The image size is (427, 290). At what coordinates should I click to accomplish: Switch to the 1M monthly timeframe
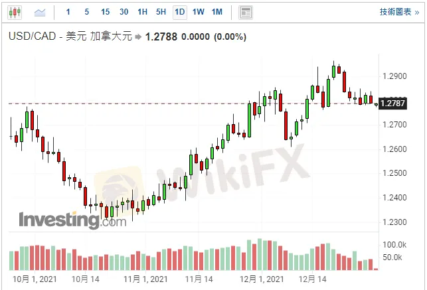click(216, 12)
